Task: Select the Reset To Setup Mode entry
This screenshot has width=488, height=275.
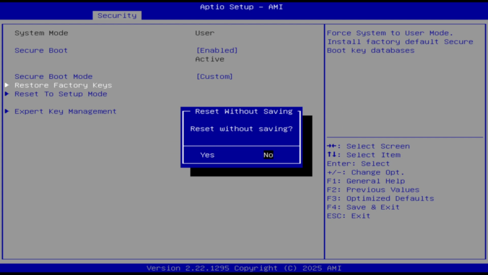Action: pos(61,94)
